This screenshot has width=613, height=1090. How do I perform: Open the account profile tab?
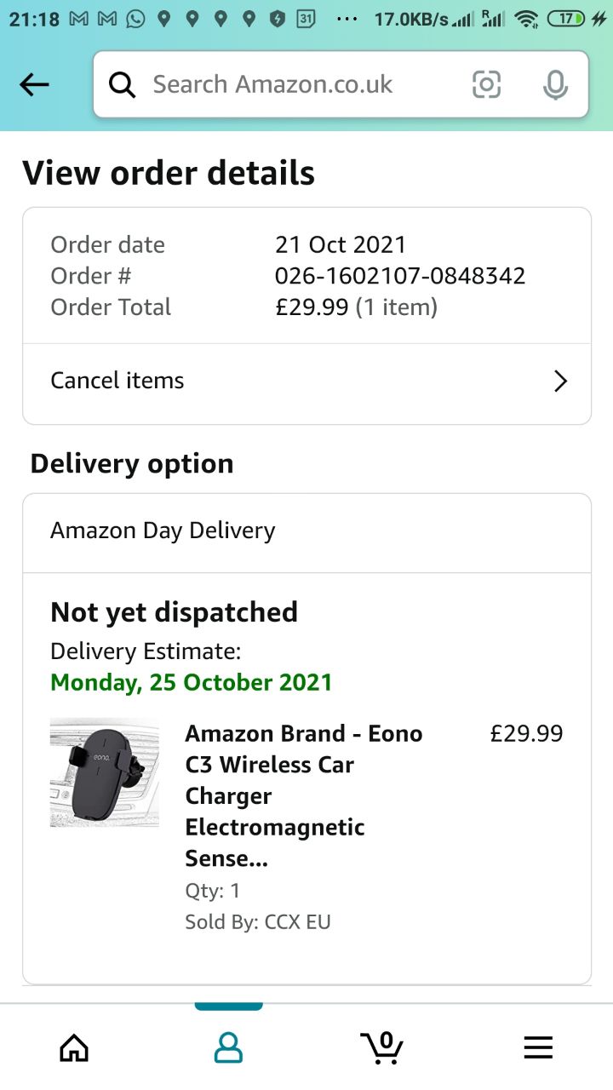point(228,1047)
